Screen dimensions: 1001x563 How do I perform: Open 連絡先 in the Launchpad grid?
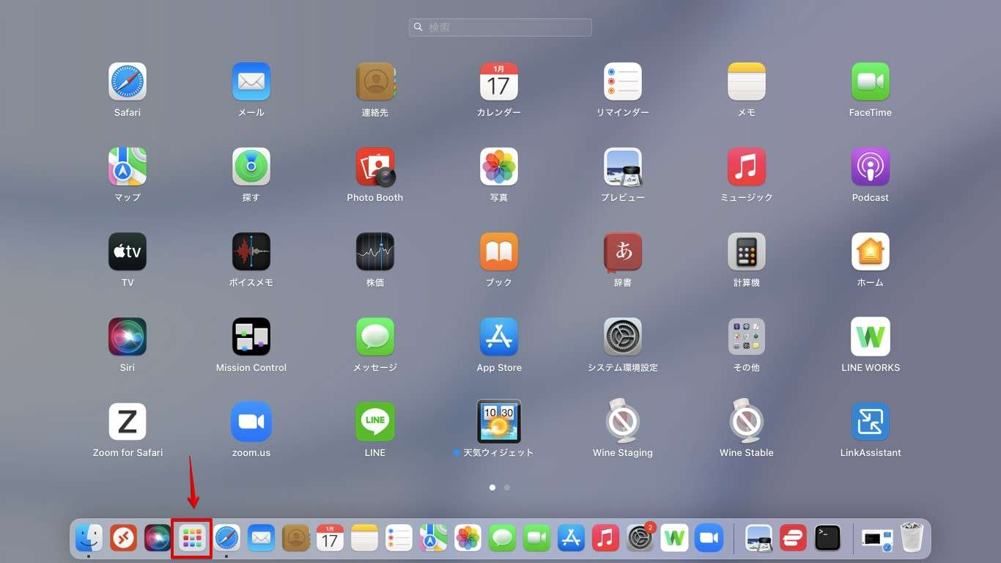click(375, 81)
